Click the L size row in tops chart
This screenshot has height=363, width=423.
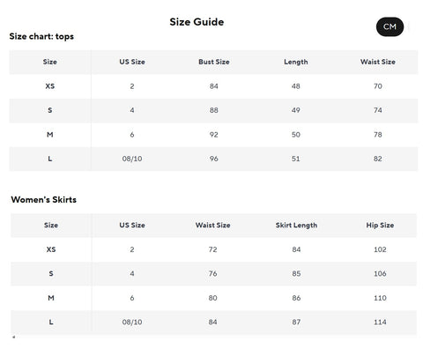point(213,159)
